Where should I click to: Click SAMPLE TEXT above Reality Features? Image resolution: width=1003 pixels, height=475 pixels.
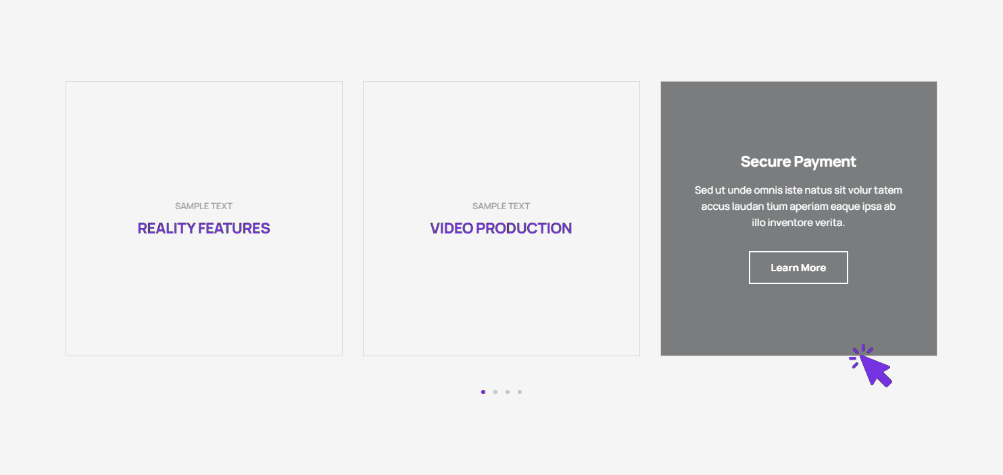pyautogui.click(x=203, y=206)
